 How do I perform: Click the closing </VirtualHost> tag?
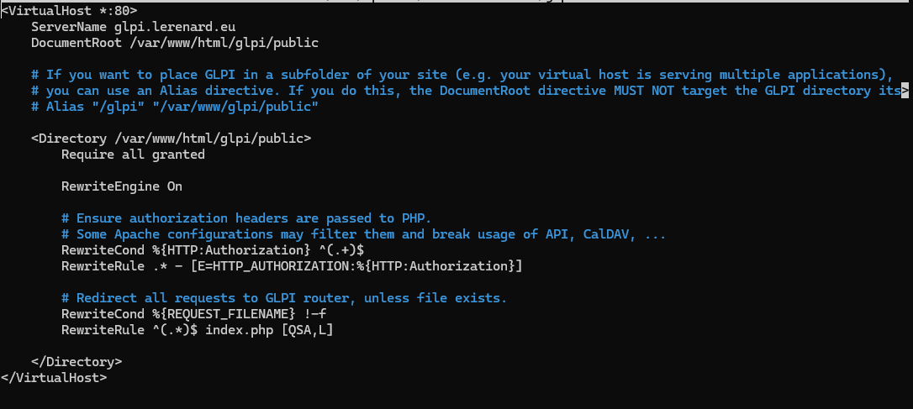click(x=54, y=378)
